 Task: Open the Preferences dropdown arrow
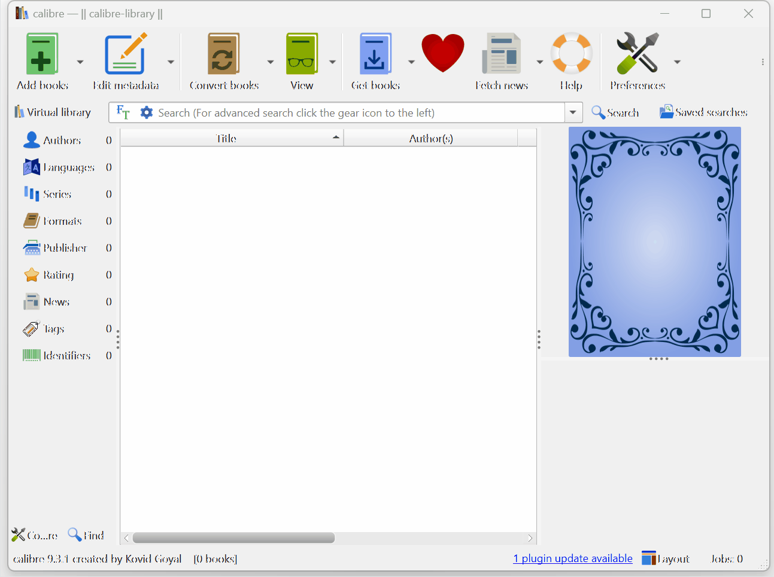pyautogui.click(x=677, y=61)
